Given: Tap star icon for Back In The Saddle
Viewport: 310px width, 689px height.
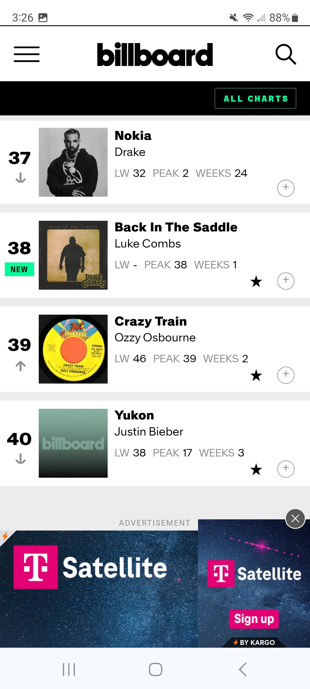Looking at the screenshot, I should click(x=256, y=281).
